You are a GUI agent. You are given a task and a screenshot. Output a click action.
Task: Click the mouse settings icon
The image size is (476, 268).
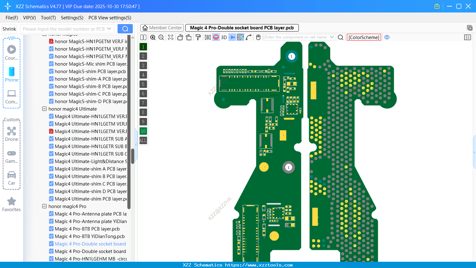(x=258, y=37)
